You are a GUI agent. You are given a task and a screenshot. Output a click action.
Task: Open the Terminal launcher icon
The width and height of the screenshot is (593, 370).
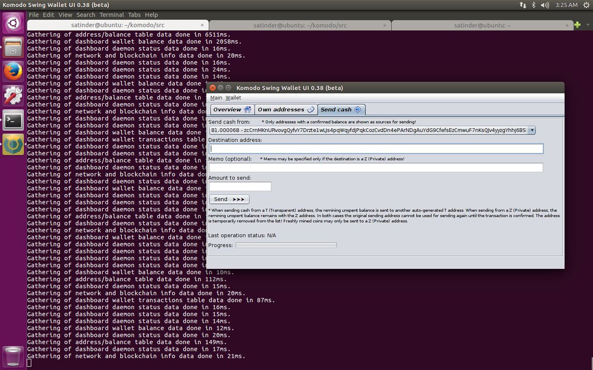click(x=13, y=119)
